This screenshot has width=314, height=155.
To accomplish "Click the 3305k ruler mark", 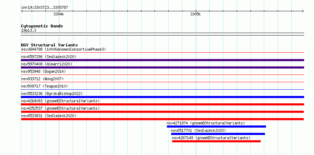I will click(195, 14).
